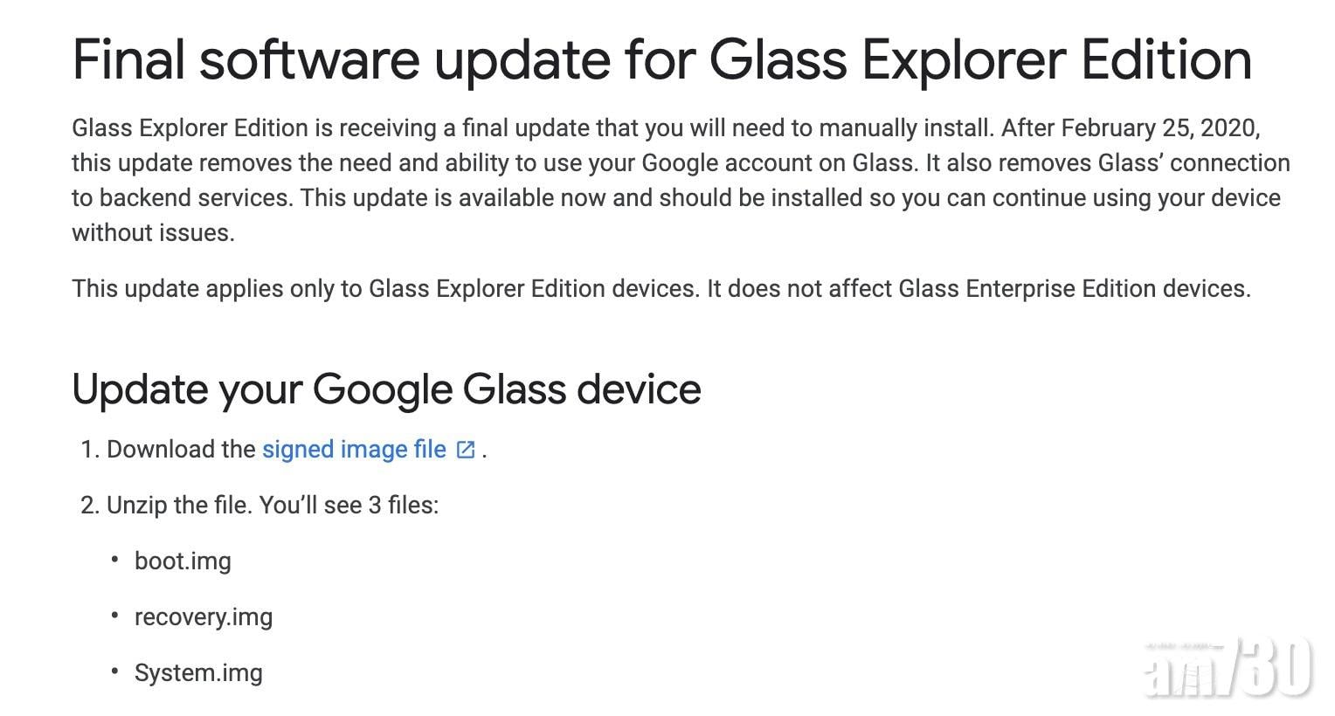Click the "Download the" text in step 1
The image size is (1335, 716).
point(181,450)
